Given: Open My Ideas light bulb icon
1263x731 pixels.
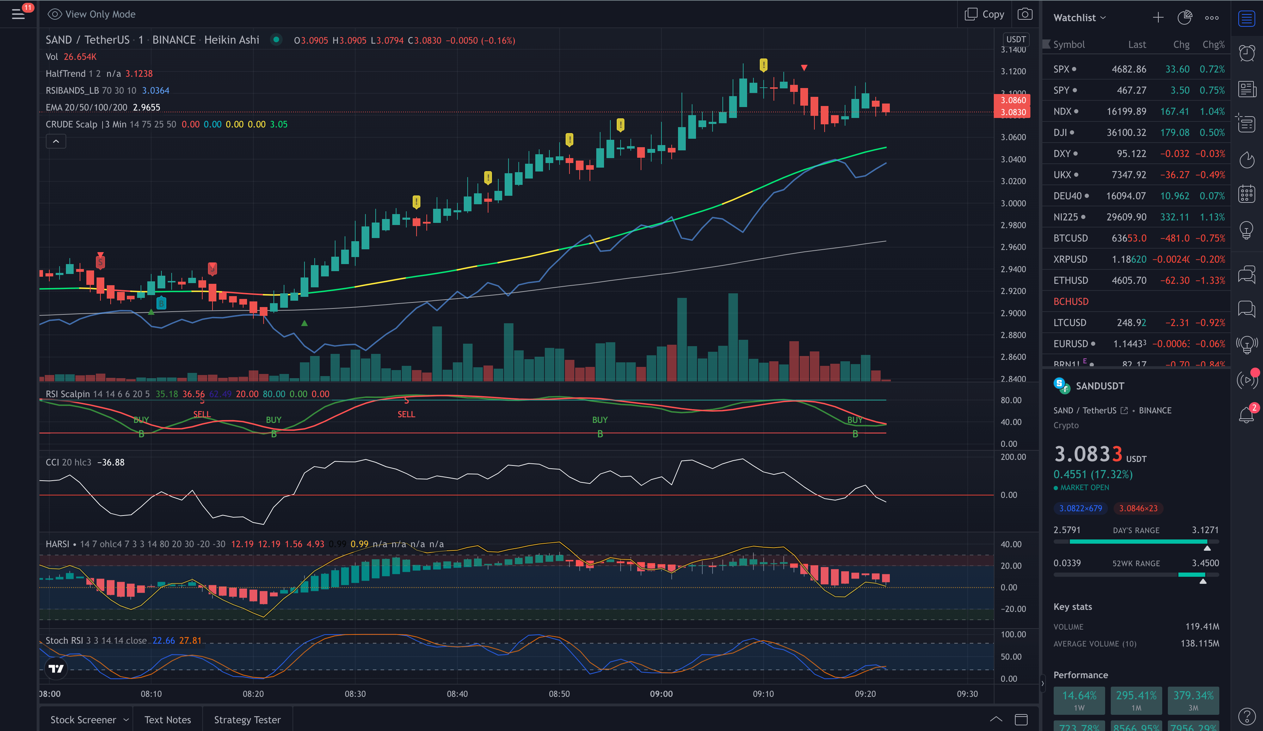Looking at the screenshot, I should click(x=1247, y=230).
